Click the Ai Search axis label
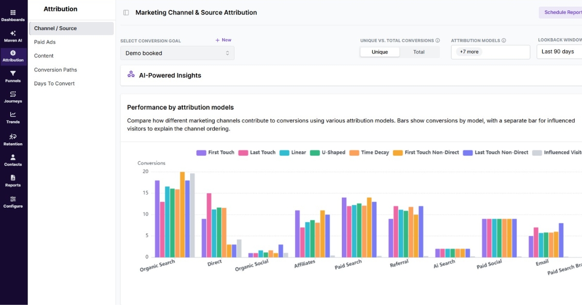 tap(444, 263)
